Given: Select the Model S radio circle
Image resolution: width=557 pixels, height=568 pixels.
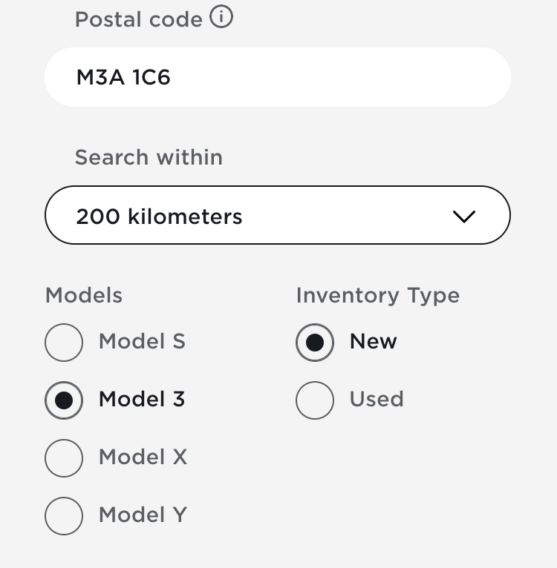Looking at the screenshot, I should 64,343.
